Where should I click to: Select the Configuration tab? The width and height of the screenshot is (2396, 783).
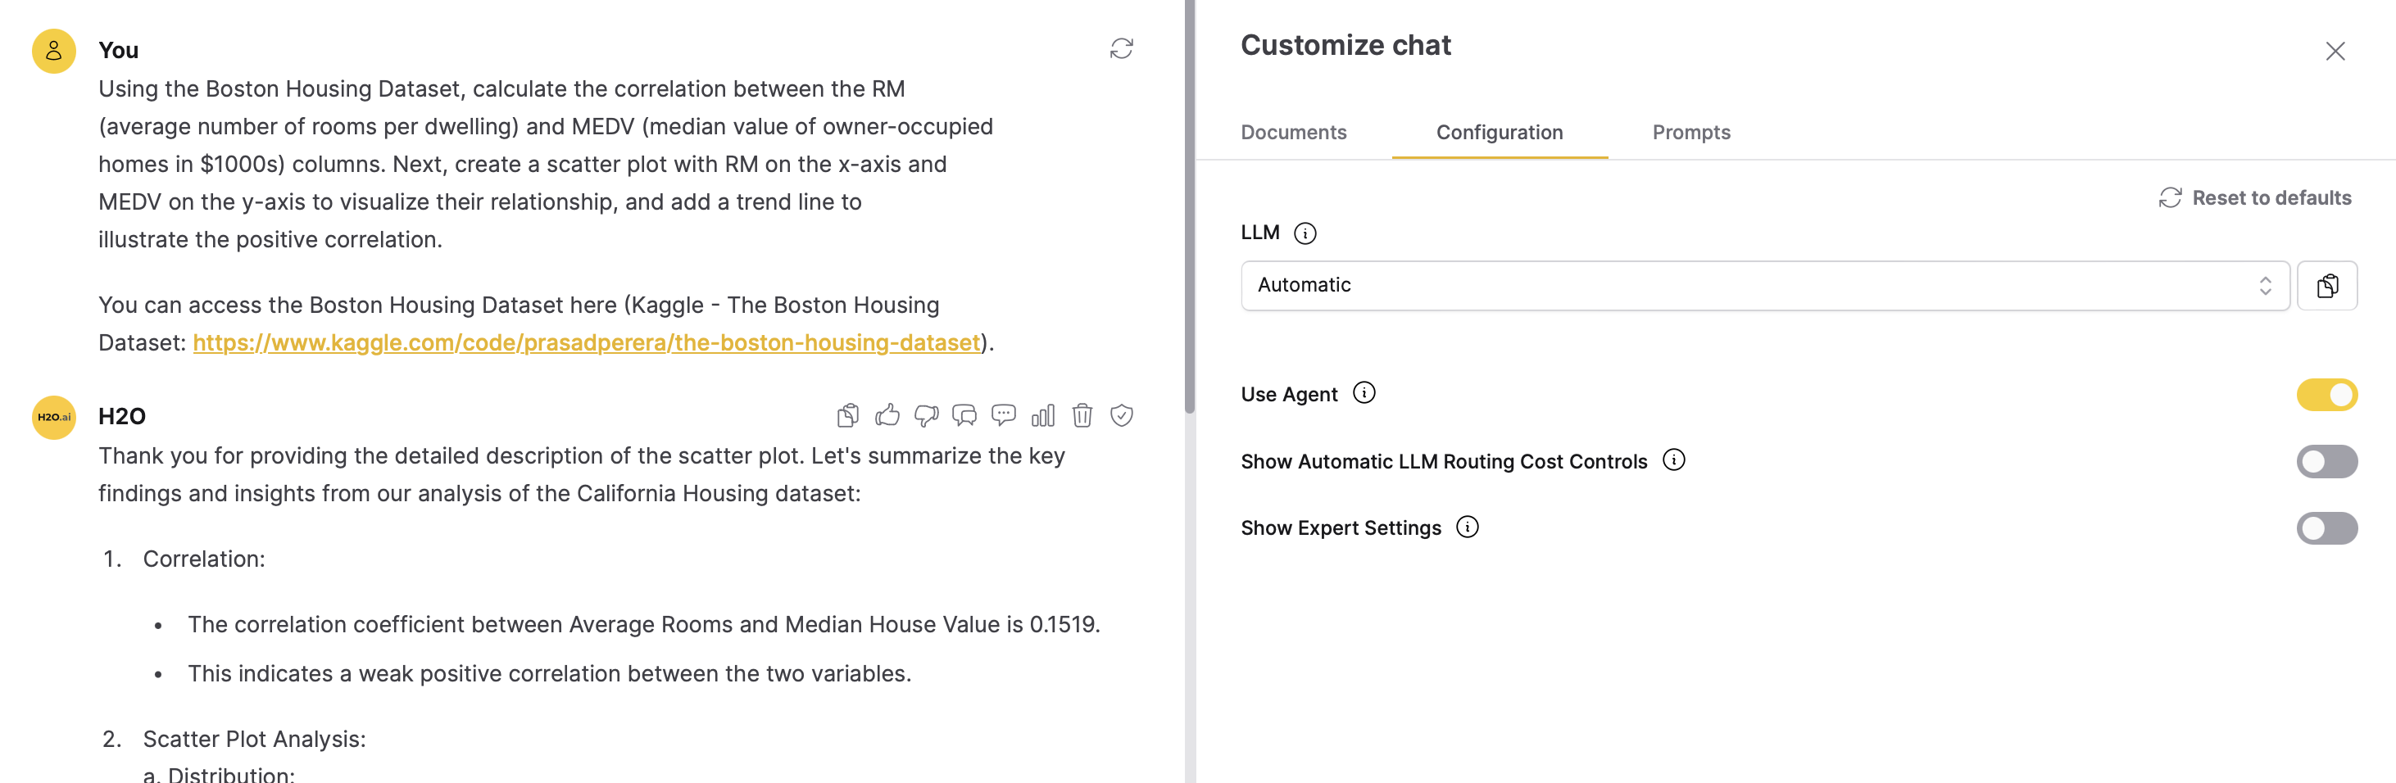tap(1500, 133)
